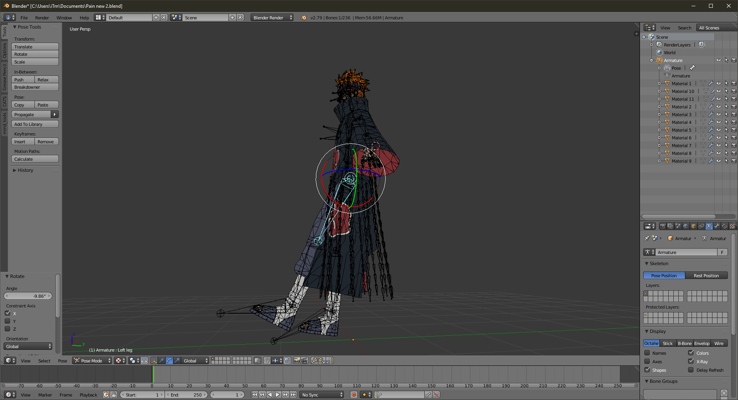The height and width of the screenshot is (400, 738).
Task: Jump to the first timeline frame
Action: coord(254,395)
